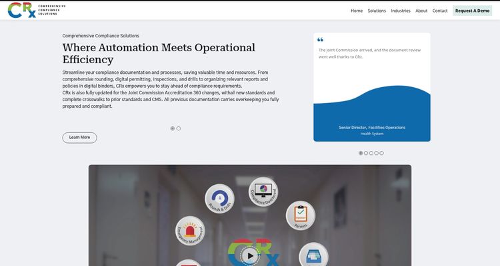Open the Compliance Dashboard icon bubble
Image resolution: width=500 pixels, height=266 pixels.
[263, 192]
